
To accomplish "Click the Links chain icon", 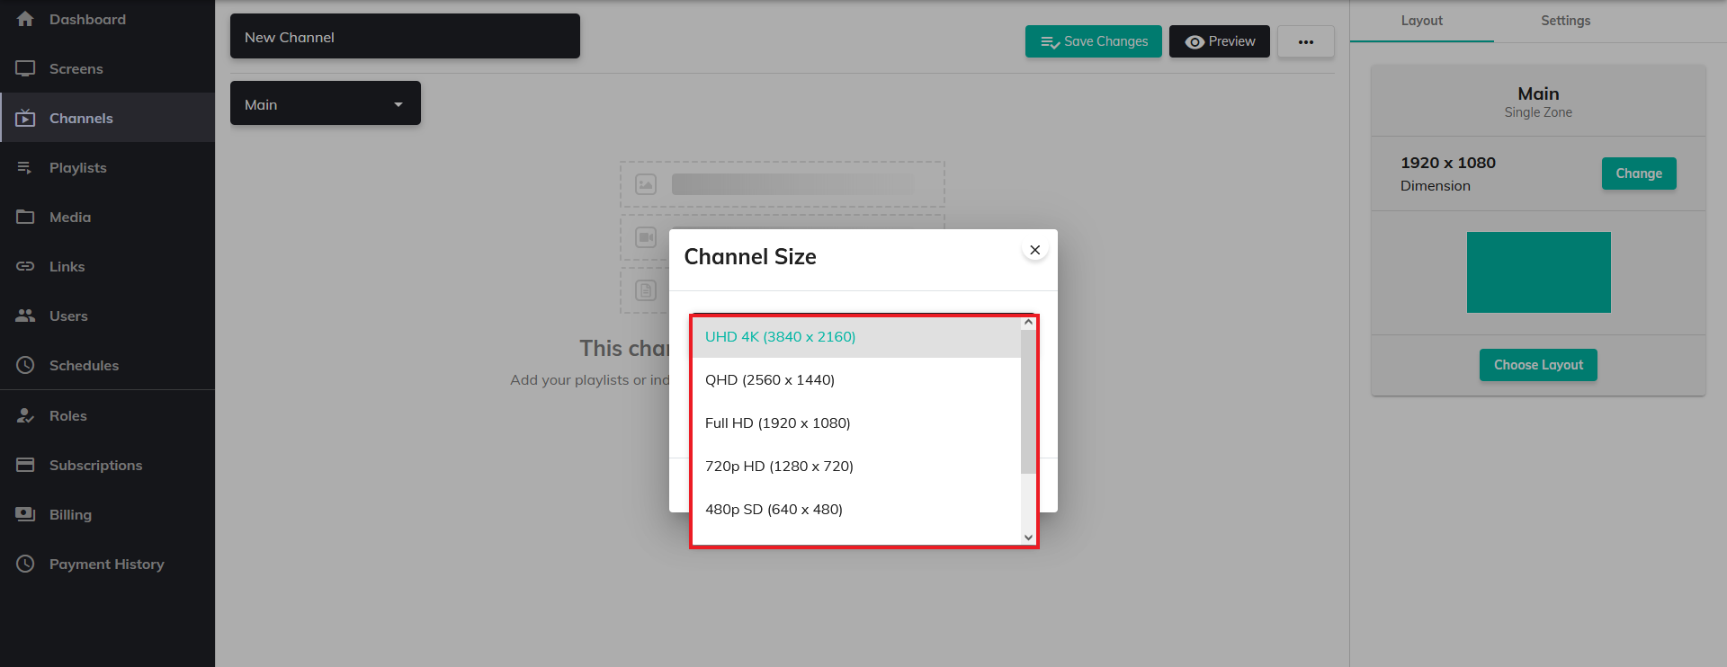I will (x=25, y=267).
